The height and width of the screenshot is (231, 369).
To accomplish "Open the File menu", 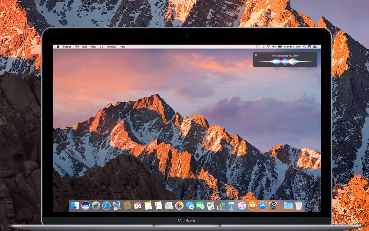I will pyautogui.click(x=77, y=47).
